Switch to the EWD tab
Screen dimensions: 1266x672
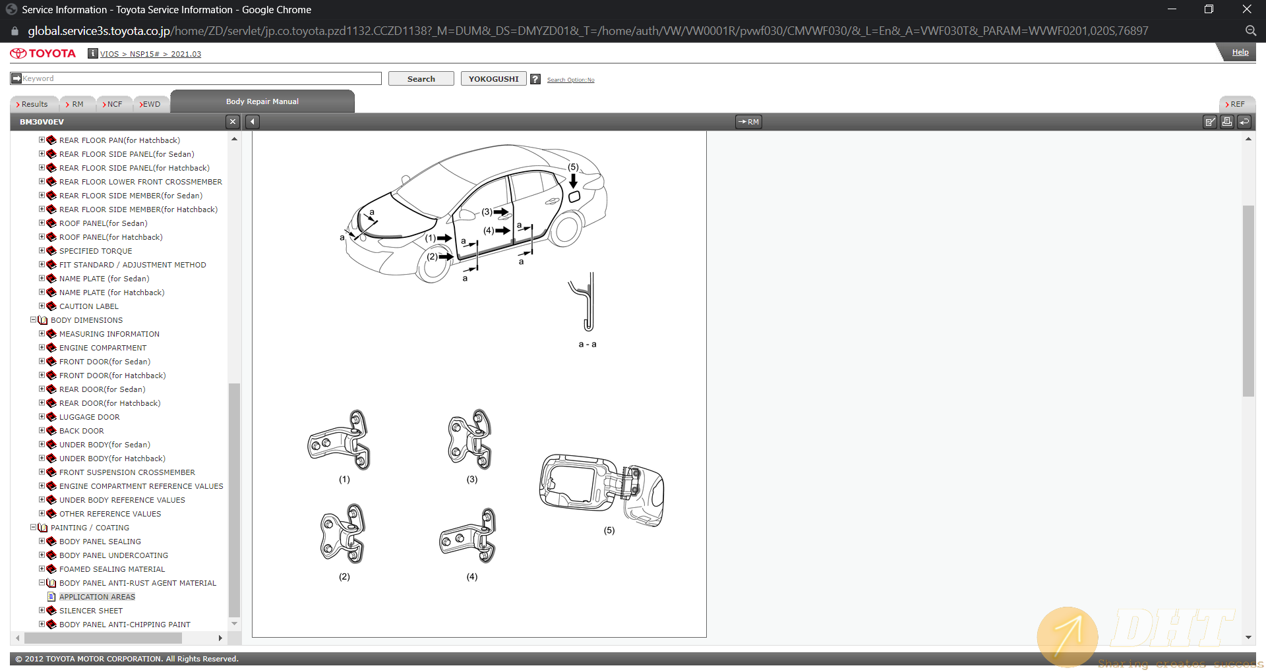[150, 104]
